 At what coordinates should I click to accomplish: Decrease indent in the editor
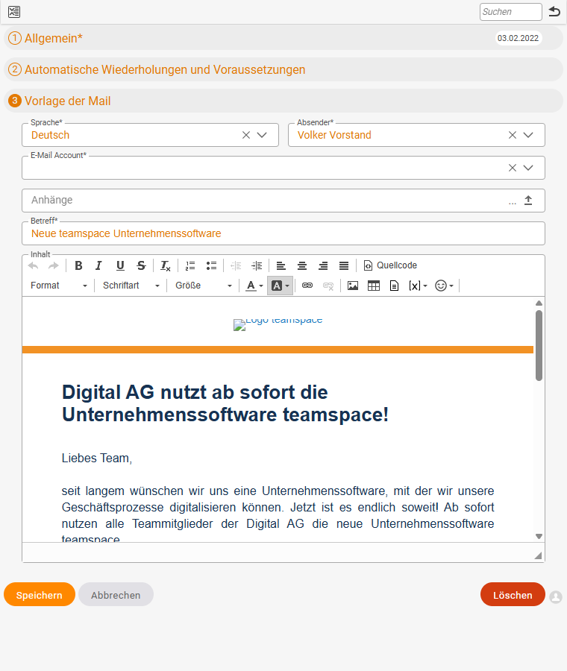click(236, 265)
